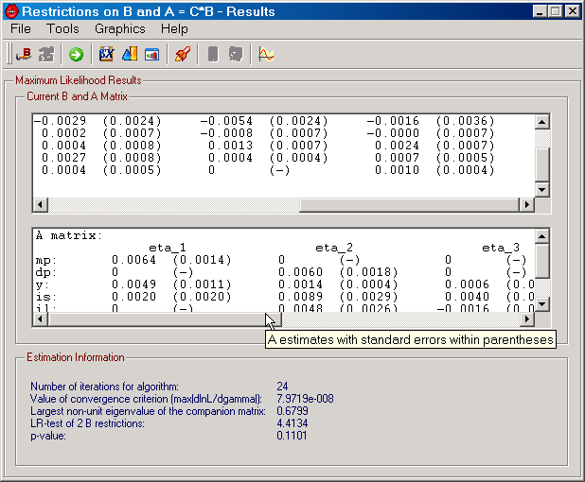Click the red sine curve graph icon
Screen dimensions: 585x482
266,55
